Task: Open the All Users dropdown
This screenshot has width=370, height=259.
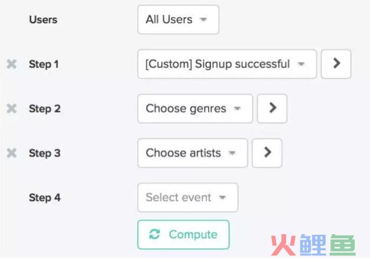Action: (178, 20)
